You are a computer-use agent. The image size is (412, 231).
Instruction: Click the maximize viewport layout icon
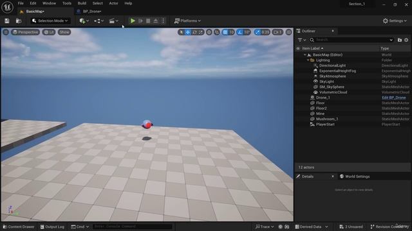click(288, 32)
